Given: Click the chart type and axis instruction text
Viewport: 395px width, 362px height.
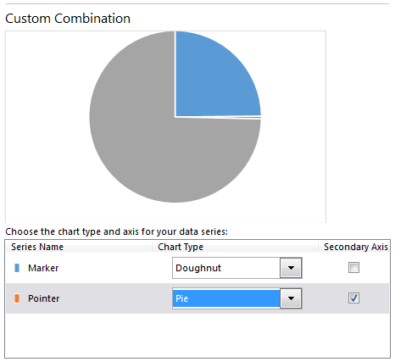Looking at the screenshot, I should click(x=116, y=231).
